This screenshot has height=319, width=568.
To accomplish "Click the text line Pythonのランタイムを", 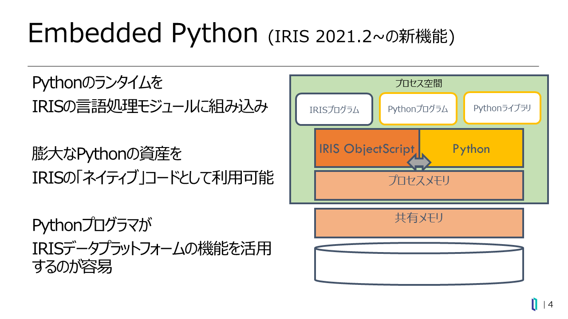I will [x=98, y=83].
